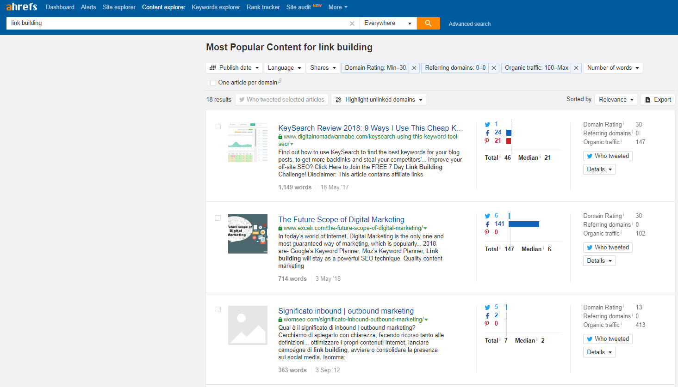Remove the Domain Rating filter
The image size is (678, 387).
coord(414,68)
